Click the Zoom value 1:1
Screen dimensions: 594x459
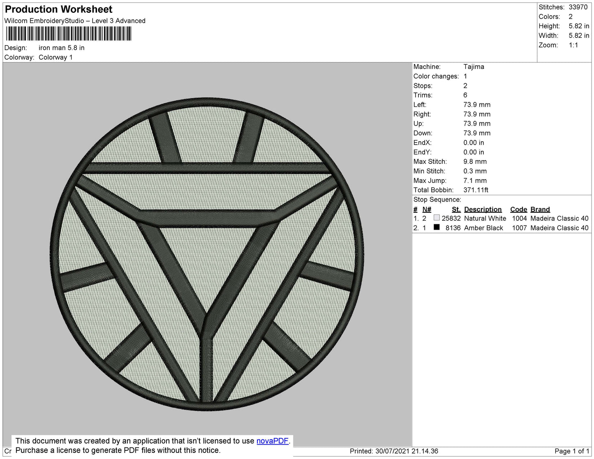[x=573, y=45]
